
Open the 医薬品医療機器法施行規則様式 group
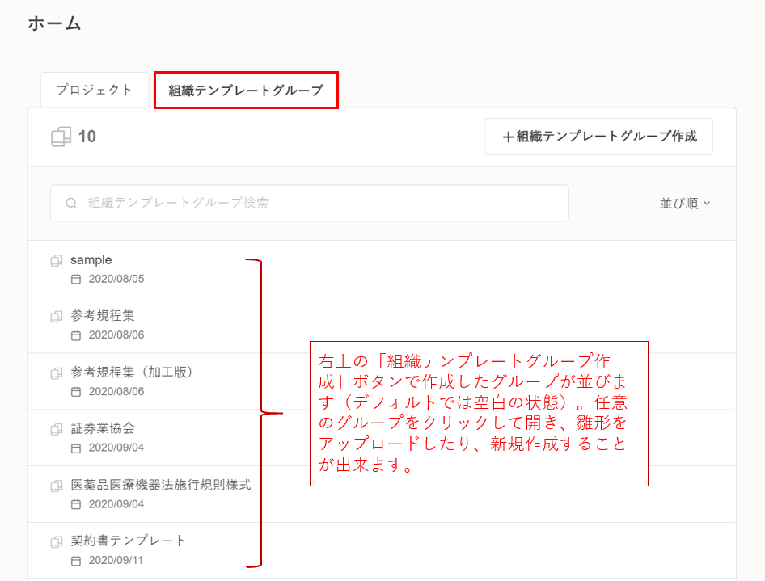[x=161, y=485]
